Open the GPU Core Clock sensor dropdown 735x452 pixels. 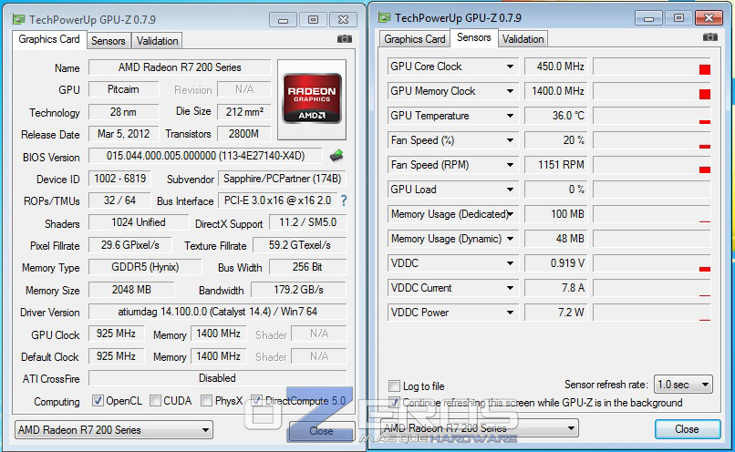click(510, 67)
